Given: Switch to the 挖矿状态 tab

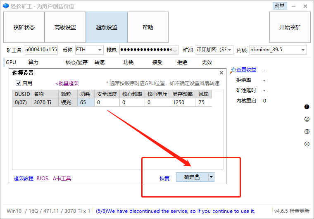Looking at the screenshot, I should pos(24,27).
